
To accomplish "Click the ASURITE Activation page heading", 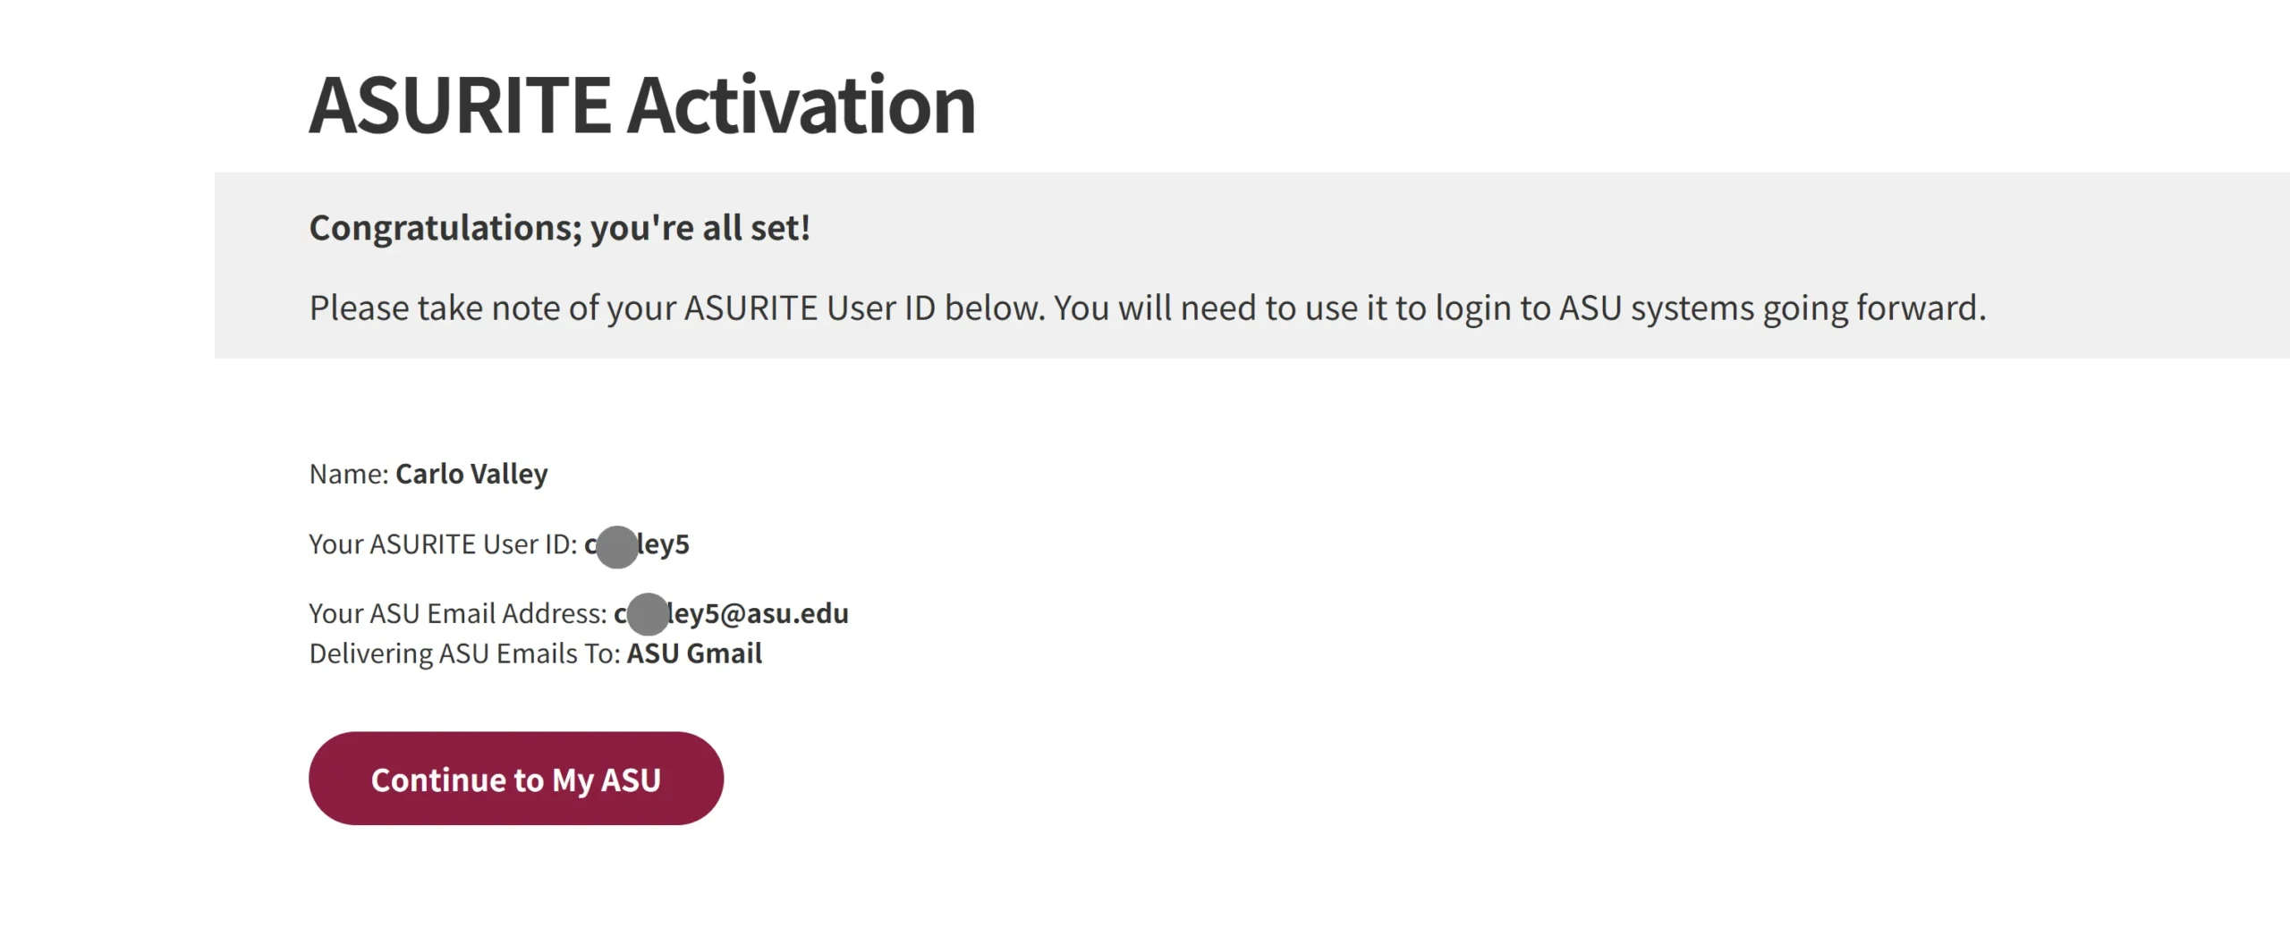I will [x=641, y=105].
